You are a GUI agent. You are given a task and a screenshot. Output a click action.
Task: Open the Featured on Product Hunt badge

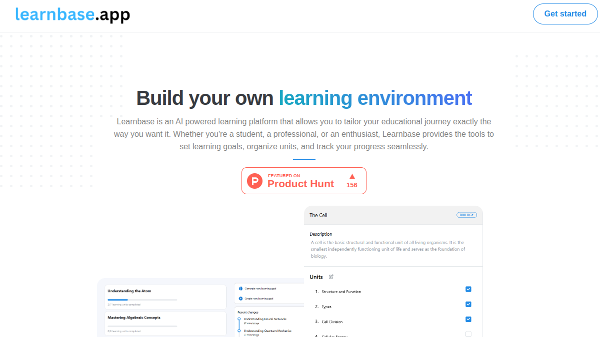pos(304,181)
